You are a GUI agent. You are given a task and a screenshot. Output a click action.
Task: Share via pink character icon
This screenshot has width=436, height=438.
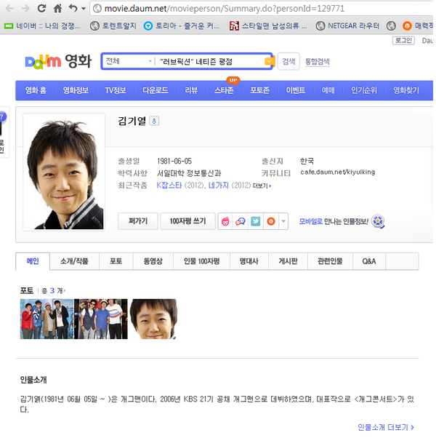point(225,221)
